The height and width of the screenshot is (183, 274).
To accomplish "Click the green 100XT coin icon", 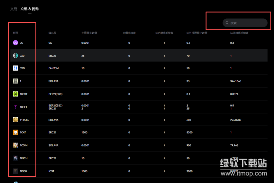I will click(15, 94).
